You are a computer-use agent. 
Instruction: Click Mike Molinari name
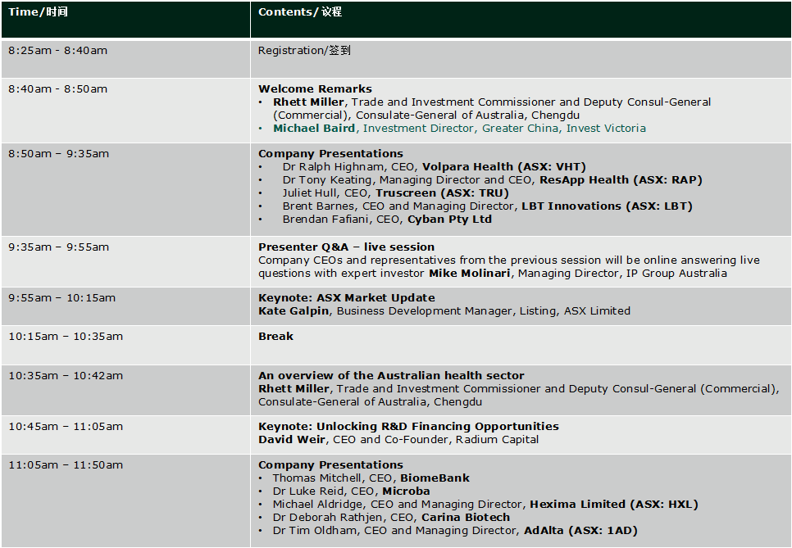pyautogui.click(x=469, y=273)
